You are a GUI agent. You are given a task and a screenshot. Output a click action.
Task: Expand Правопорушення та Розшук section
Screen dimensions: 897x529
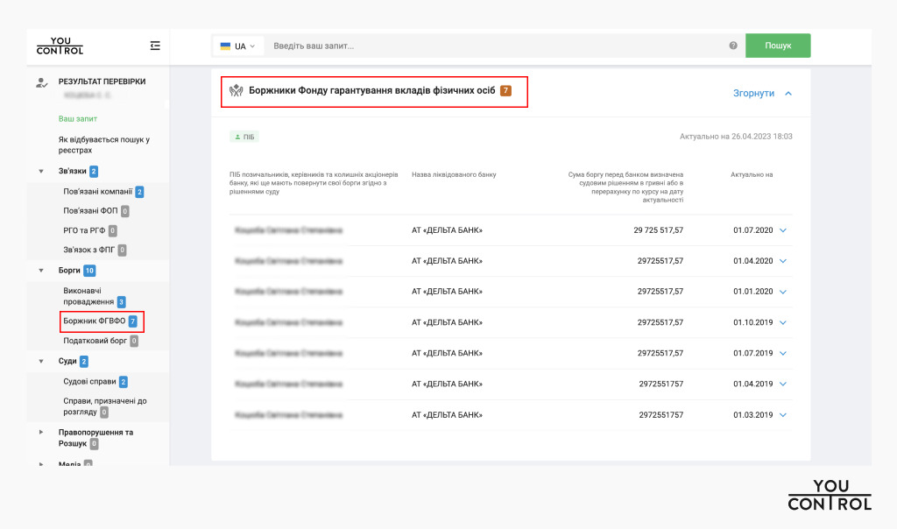tap(41, 433)
